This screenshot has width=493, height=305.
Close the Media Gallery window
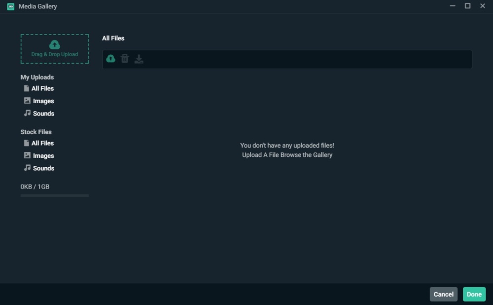(483, 6)
